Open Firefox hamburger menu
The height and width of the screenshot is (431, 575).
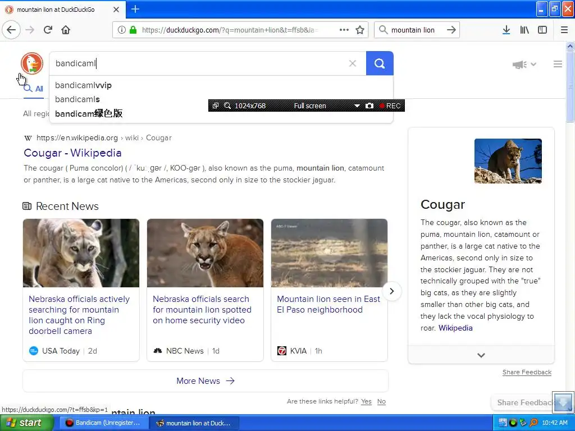[564, 30]
